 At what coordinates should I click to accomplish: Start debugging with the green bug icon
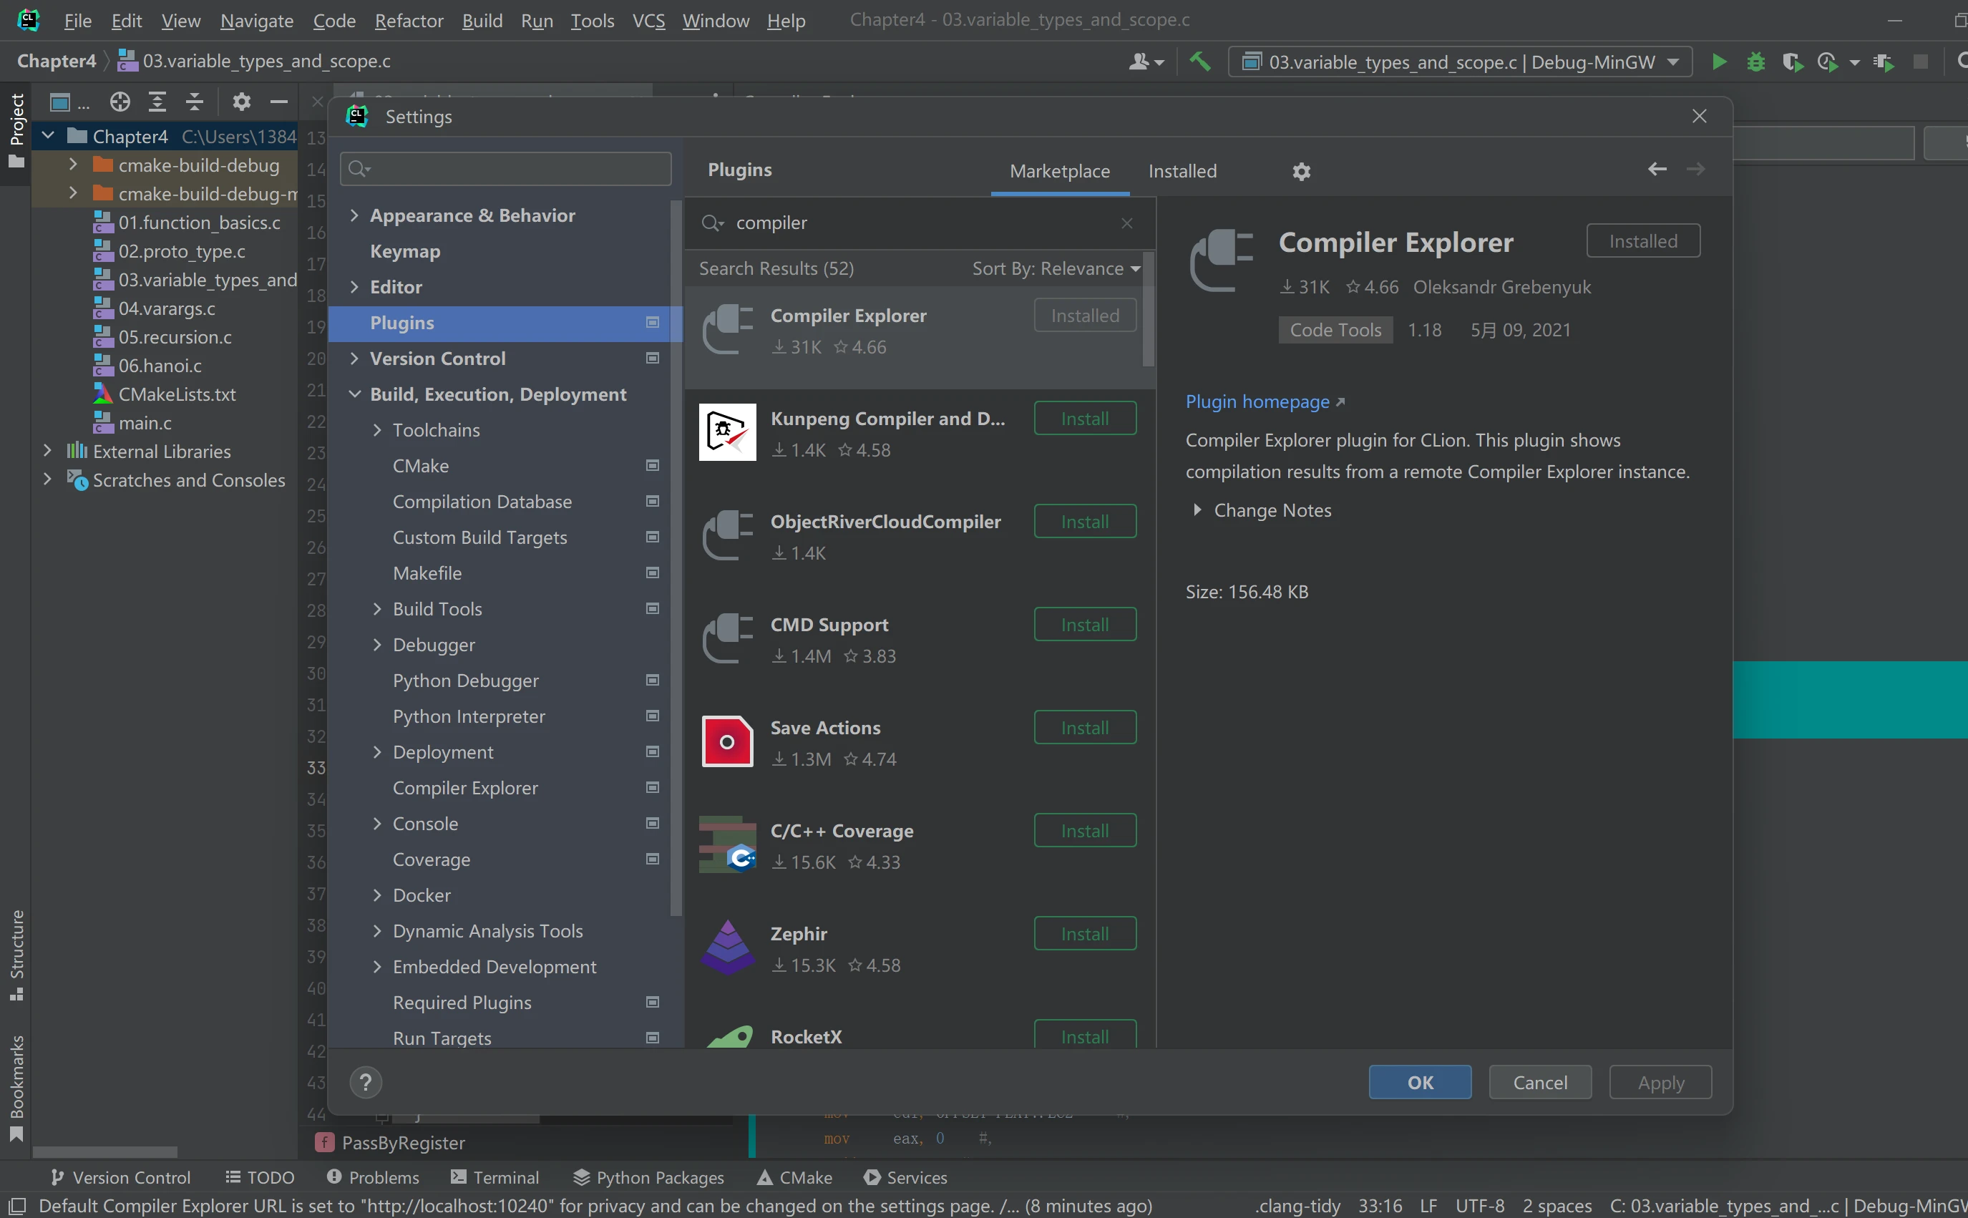(x=1755, y=62)
